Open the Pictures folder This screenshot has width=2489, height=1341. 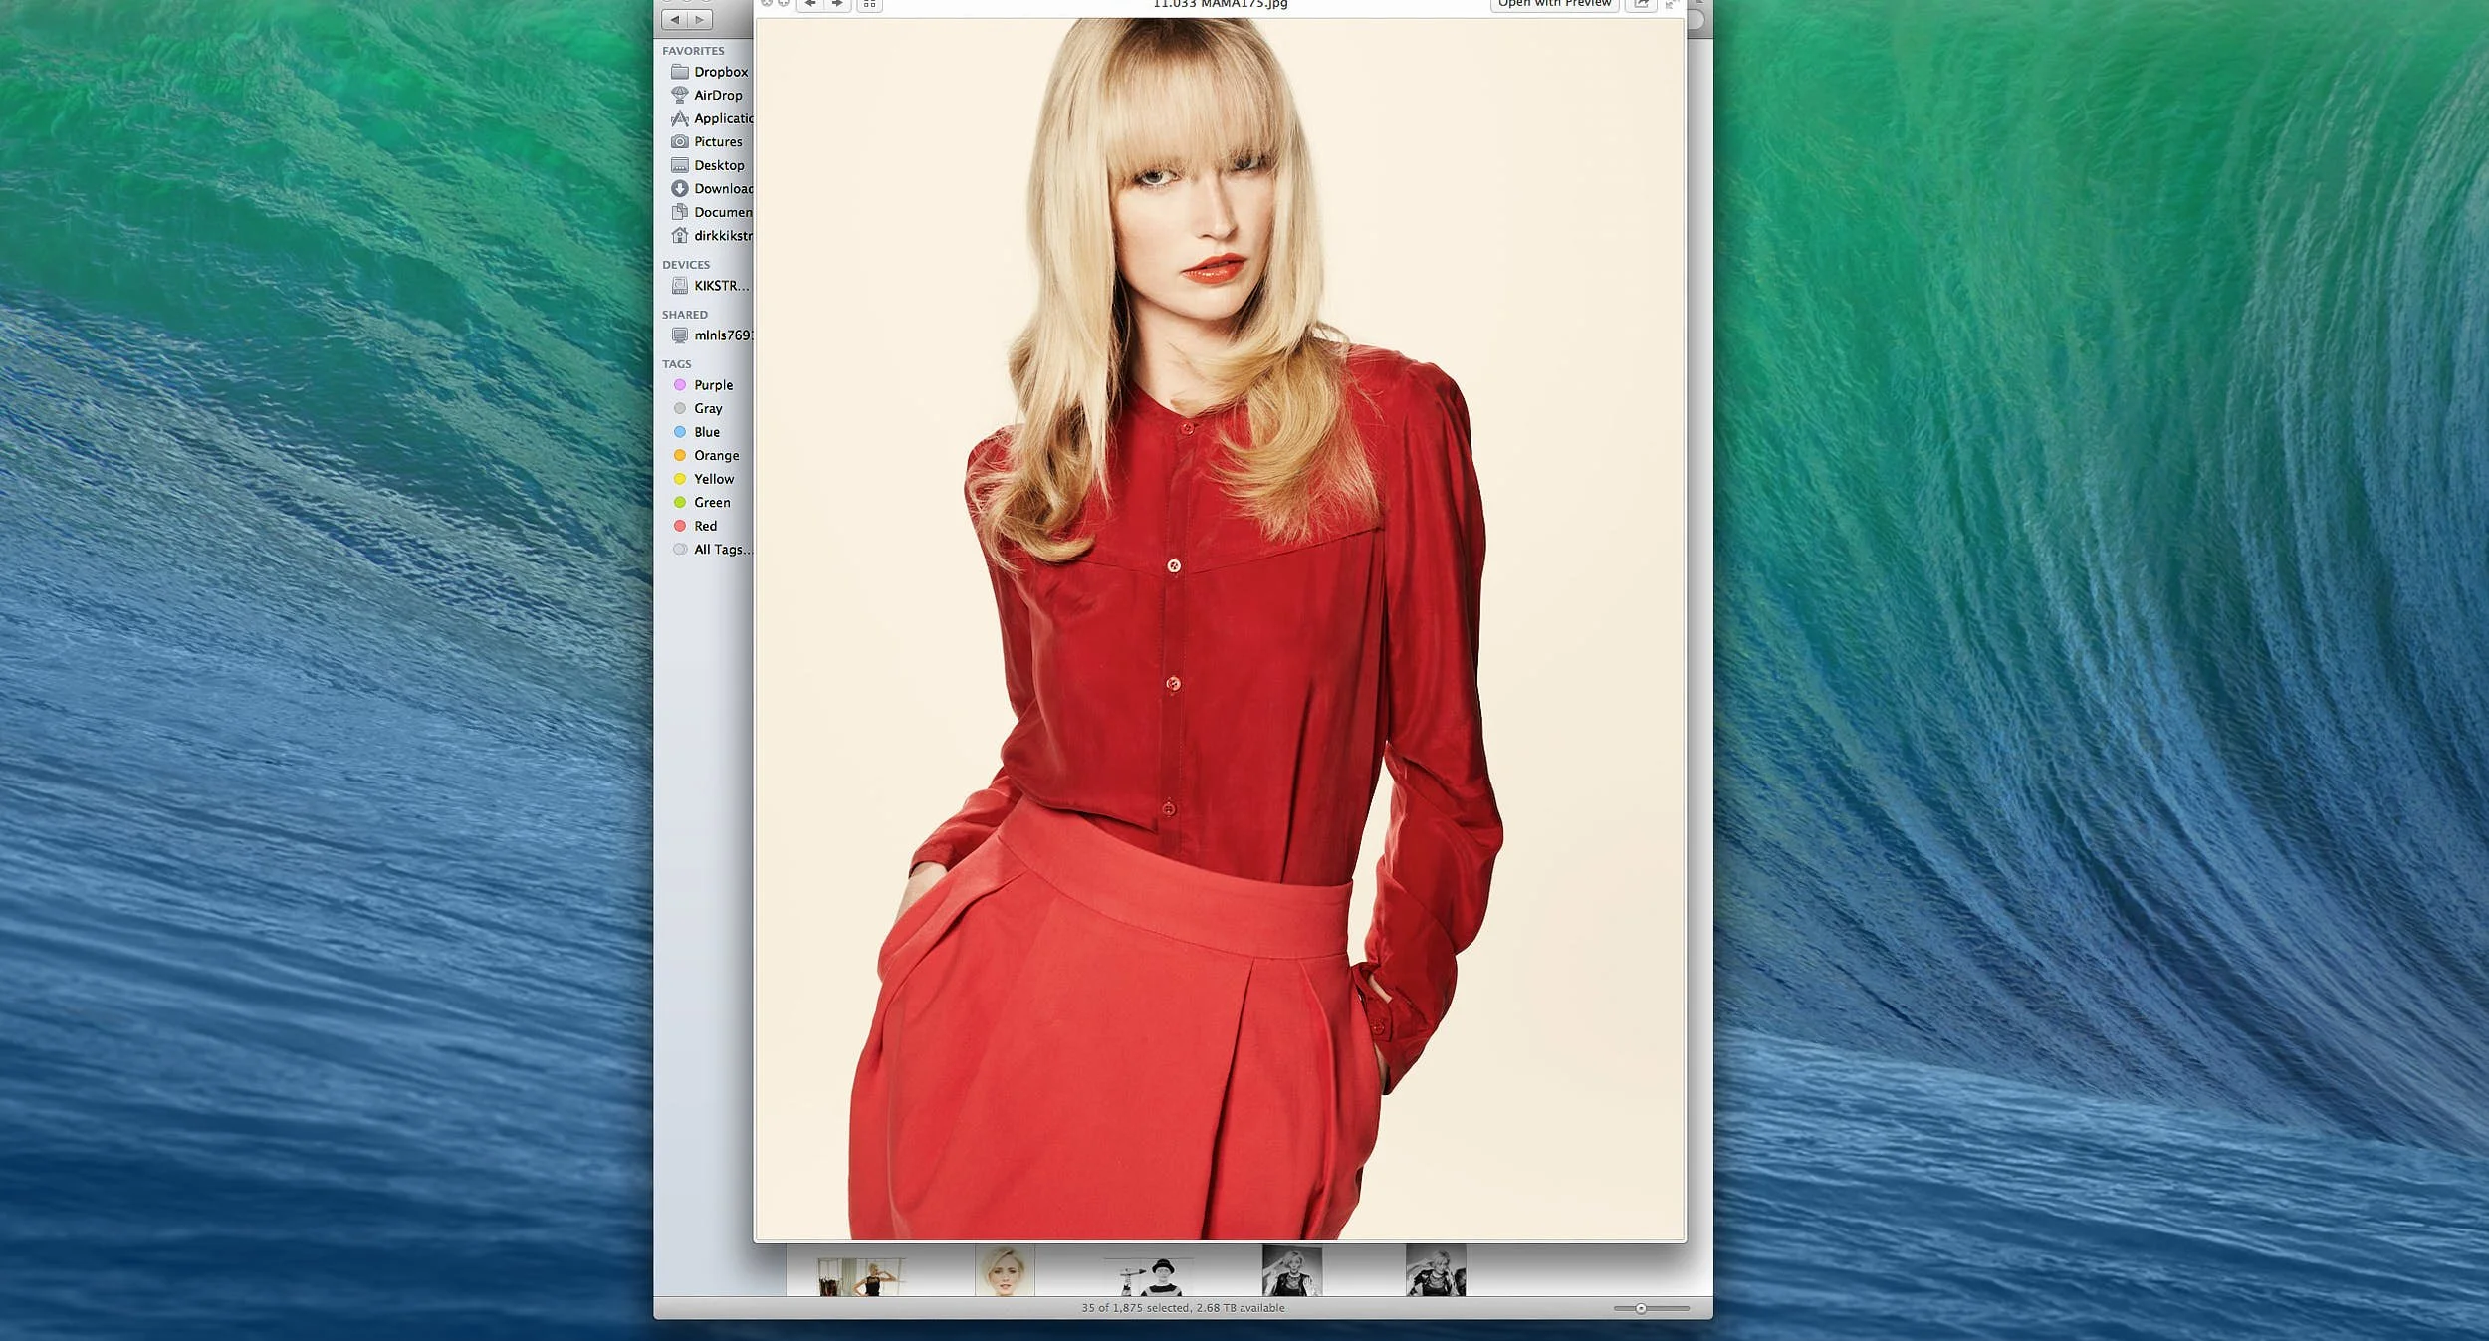coord(719,141)
